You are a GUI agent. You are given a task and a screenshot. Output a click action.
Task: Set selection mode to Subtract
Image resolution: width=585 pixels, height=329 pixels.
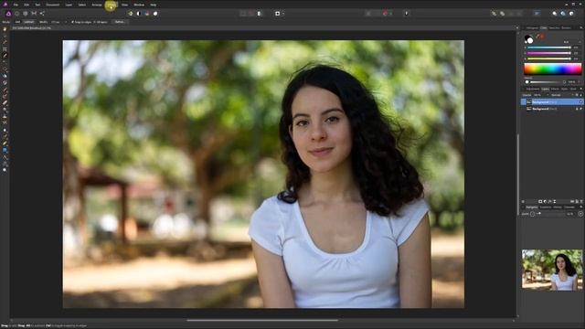(29, 22)
